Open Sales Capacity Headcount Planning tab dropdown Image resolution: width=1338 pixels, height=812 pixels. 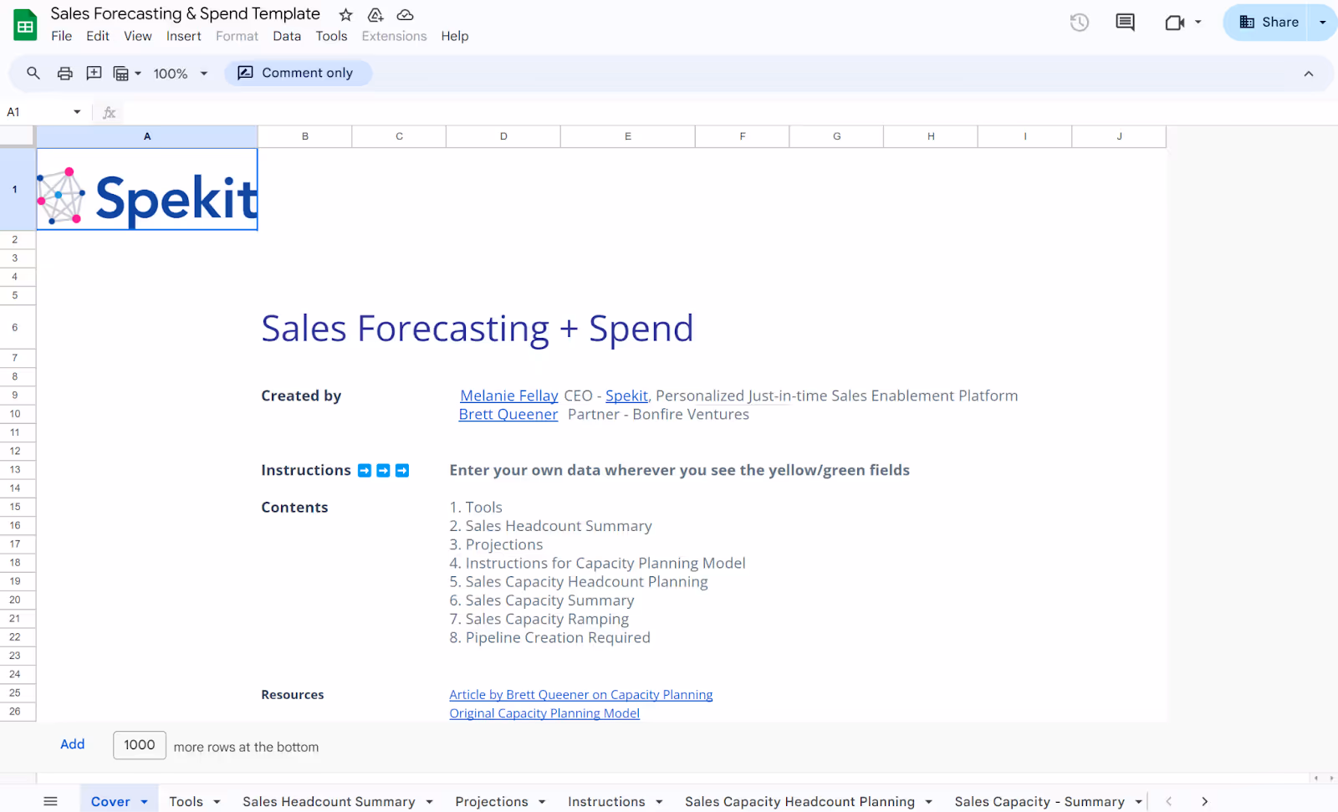928,802
